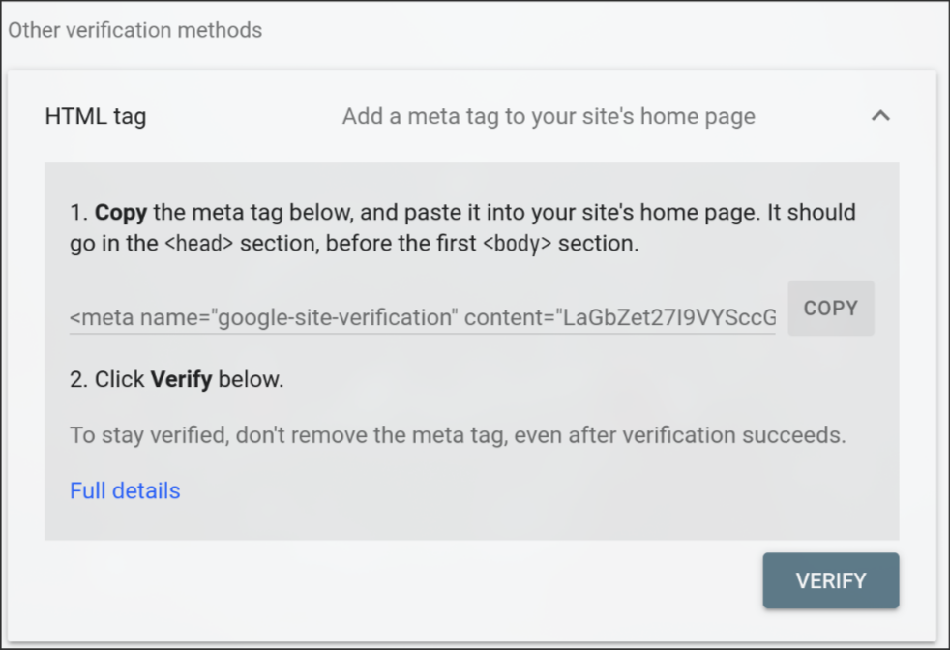Click the Full details blue hyperlink
950x650 pixels.
pyautogui.click(x=125, y=490)
